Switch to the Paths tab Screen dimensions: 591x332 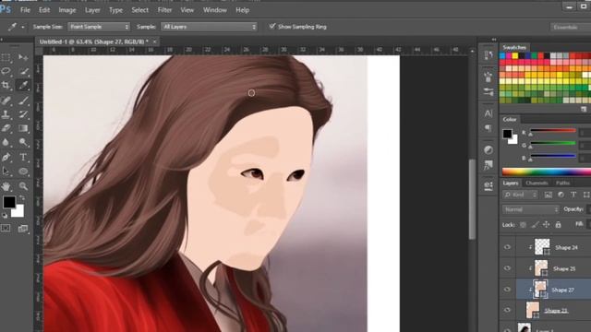(x=562, y=183)
